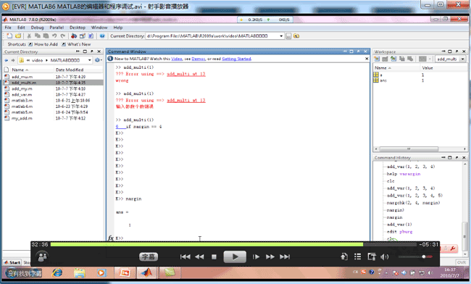Screen dimensions: 471x284
Task: Follow the Getting Started link
Action: pyautogui.click(x=236, y=59)
